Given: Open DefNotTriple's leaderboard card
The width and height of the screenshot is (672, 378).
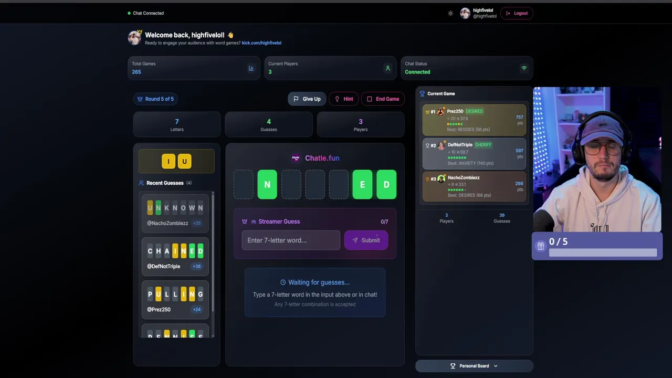Looking at the screenshot, I should (474, 154).
